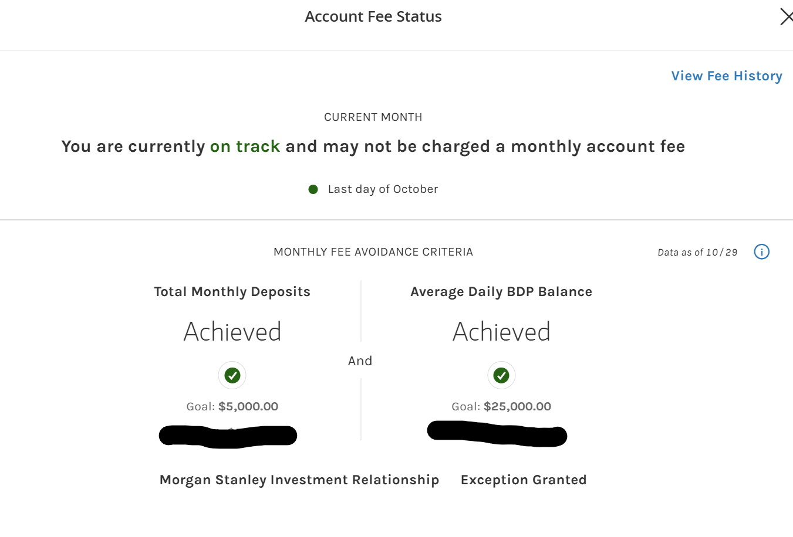
Task: Select the Total Monthly Deposits heading
Action: [x=232, y=292]
